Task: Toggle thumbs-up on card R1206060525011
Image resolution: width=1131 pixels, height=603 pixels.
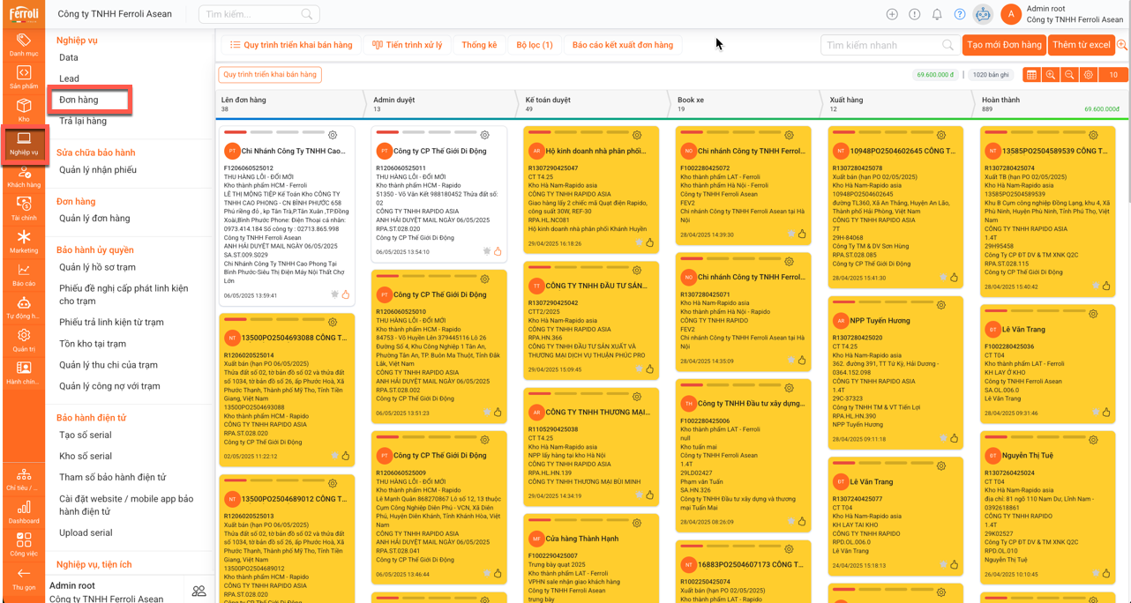Action: tap(498, 251)
